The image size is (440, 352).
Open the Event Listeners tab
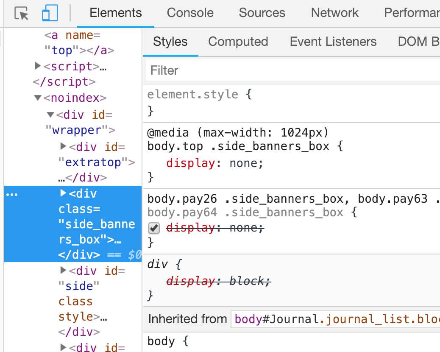click(333, 42)
